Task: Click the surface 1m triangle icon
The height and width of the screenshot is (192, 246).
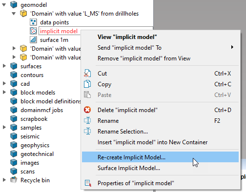Action: pos(33,40)
